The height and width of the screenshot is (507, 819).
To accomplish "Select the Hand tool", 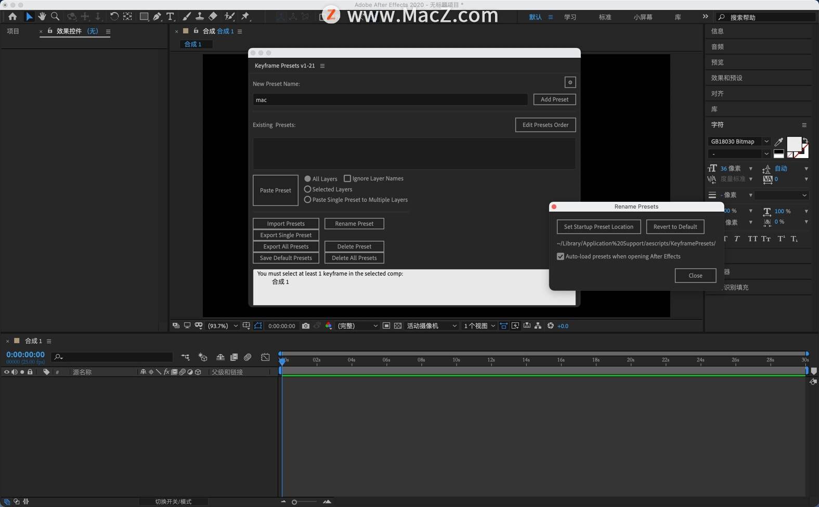I will (x=42, y=17).
